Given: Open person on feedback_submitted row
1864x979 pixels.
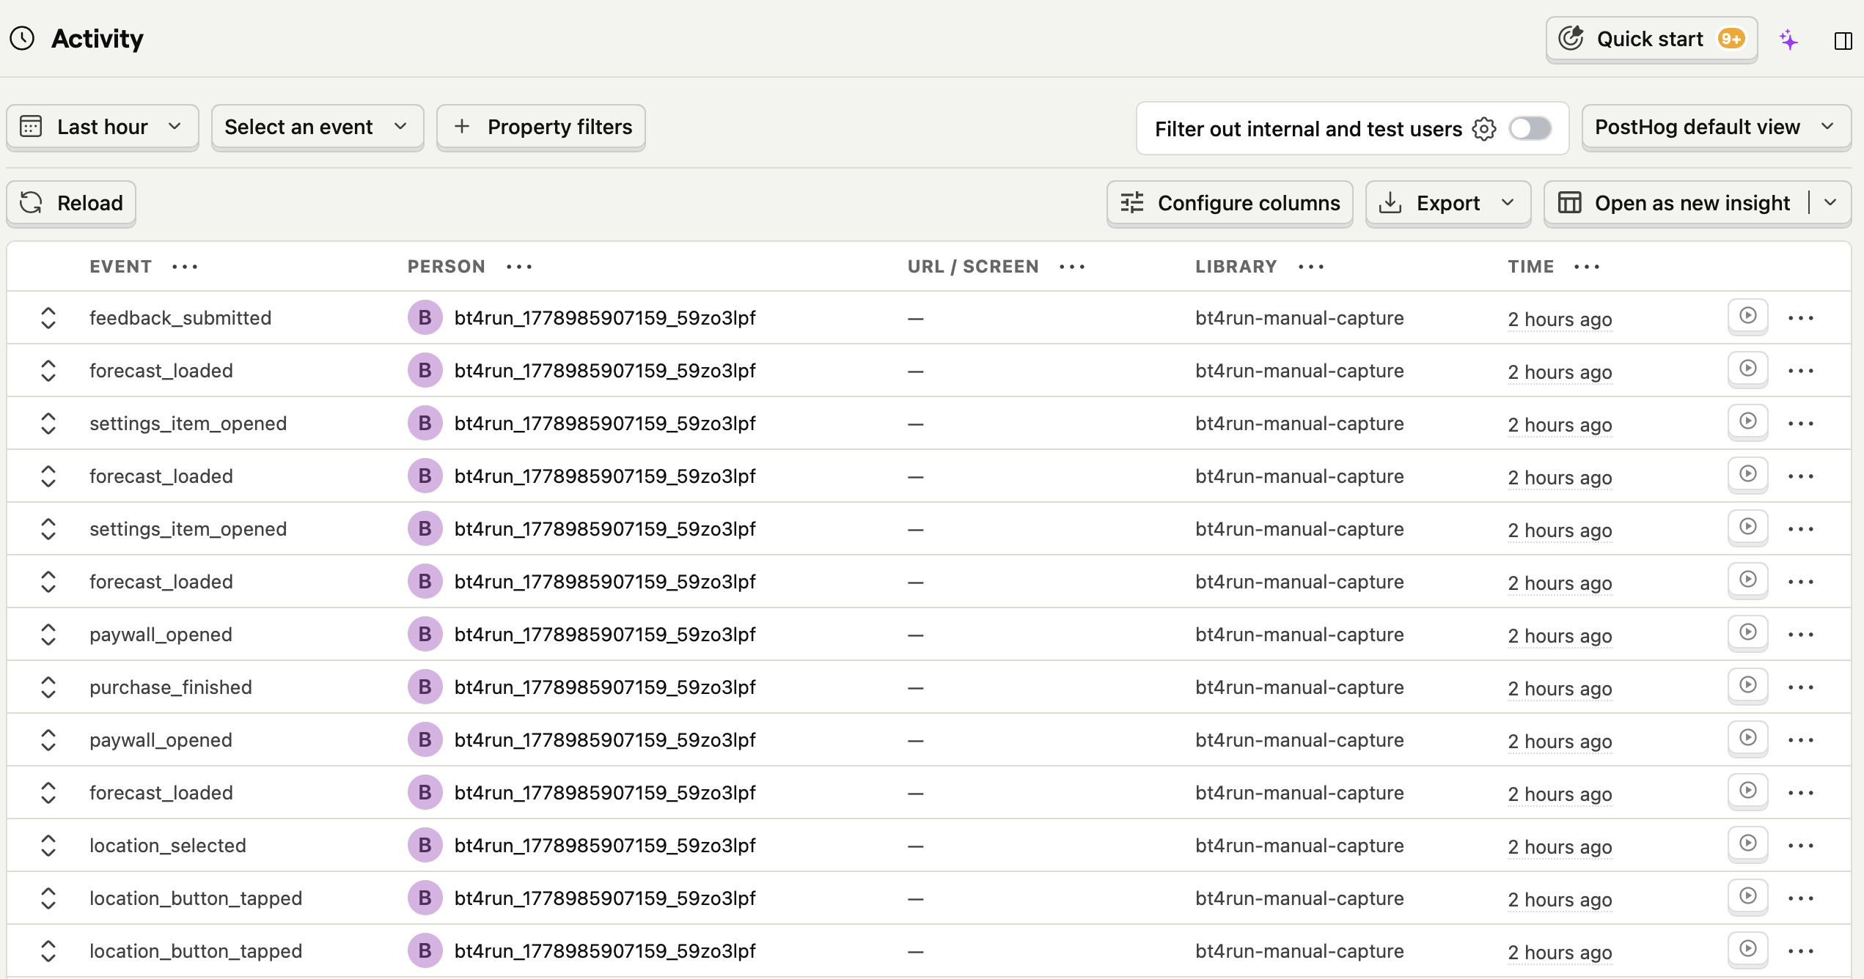Looking at the screenshot, I should pyautogui.click(x=582, y=318).
